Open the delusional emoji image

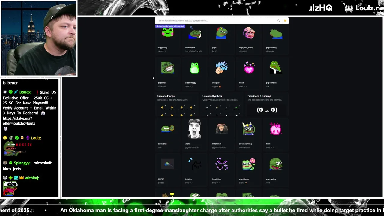167,129
